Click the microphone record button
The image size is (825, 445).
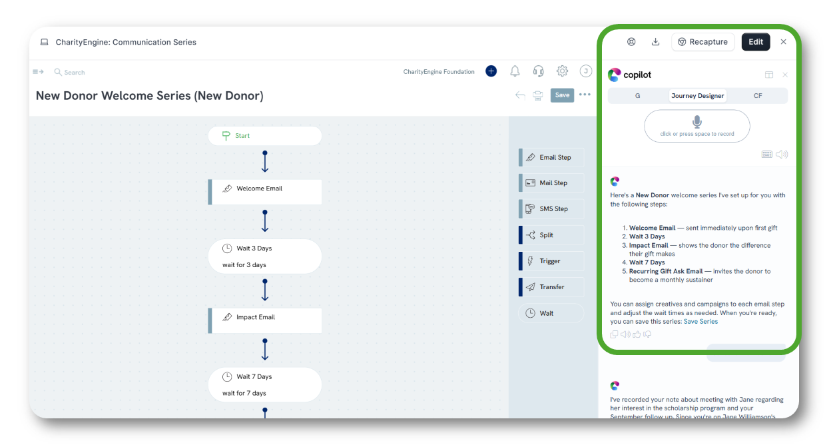tap(696, 126)
